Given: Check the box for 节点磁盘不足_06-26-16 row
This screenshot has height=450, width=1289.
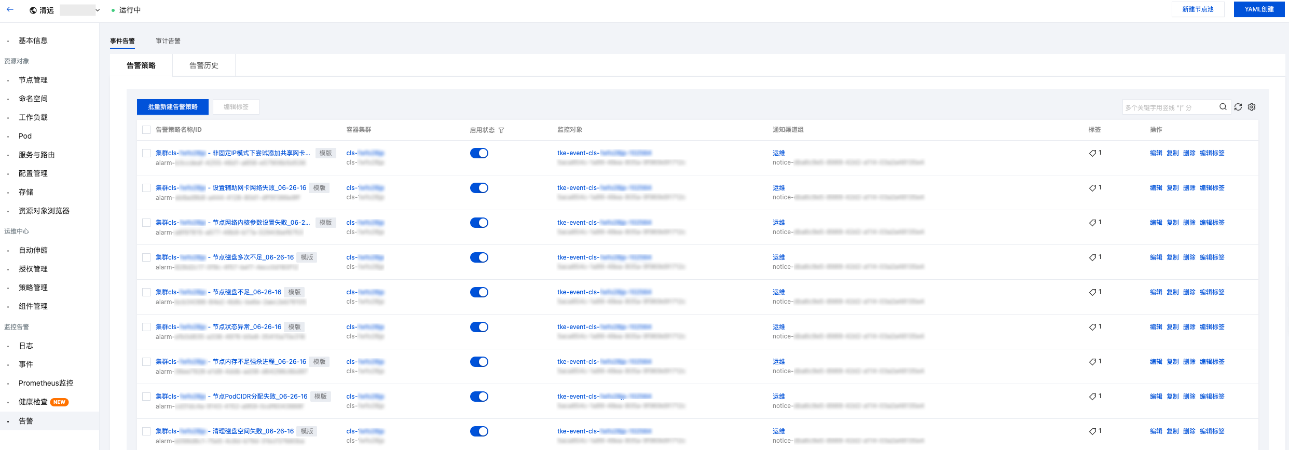Looking at the screenshot, I should click(x=146, y=292).
